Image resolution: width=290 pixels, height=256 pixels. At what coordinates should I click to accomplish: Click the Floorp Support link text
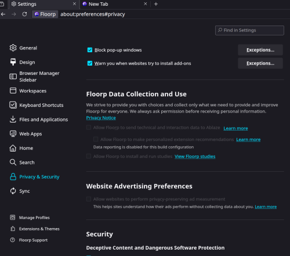click(x=33, y=240)
